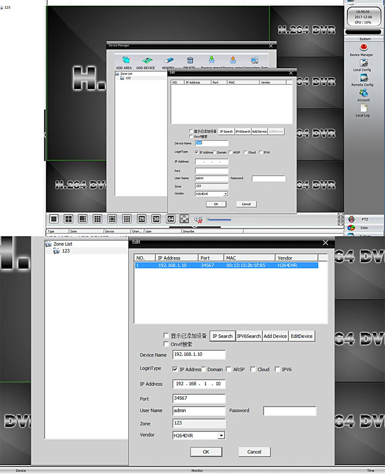Click EditDevice button in the enlarged Edit dialog
Image resolution: width=385 pixels, height=474 pixels.
tap(301, 336)
